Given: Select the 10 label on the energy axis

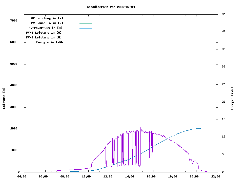Looking at the screenshot, I should 224,137.
